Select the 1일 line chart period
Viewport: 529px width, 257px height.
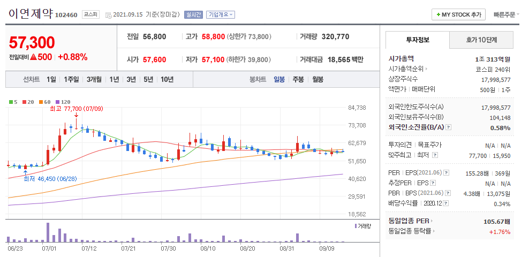click(51, 80)
